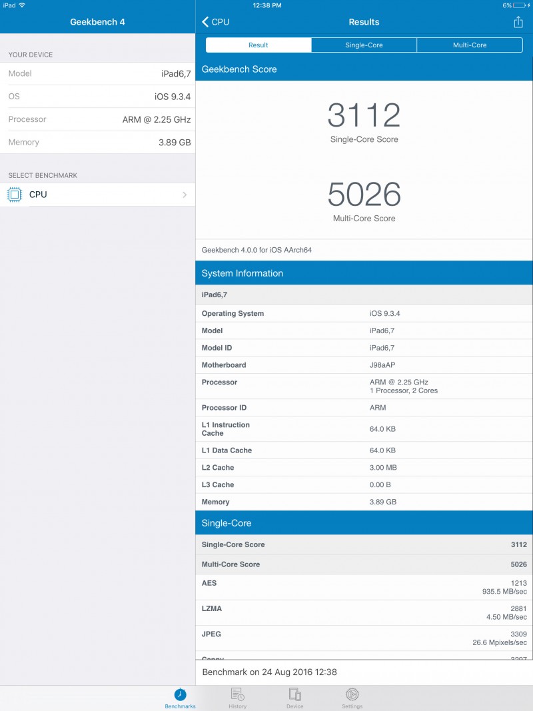Click the Model row showing iPad6,7 in sidebar
The image size is (533, 711).
pos(97,73)
